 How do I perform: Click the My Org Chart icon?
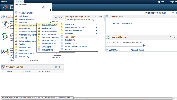pyautogui.click(x=107, y=50)
